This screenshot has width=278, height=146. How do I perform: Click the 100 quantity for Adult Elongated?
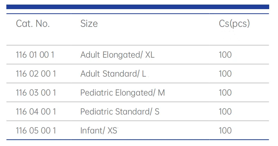225,55
